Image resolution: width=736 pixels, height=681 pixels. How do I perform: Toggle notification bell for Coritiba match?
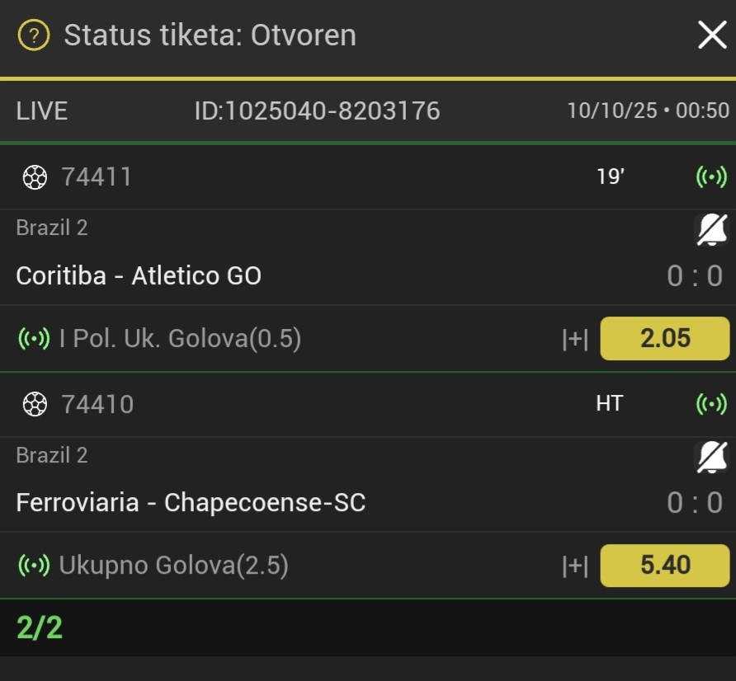tap(712, 230)
